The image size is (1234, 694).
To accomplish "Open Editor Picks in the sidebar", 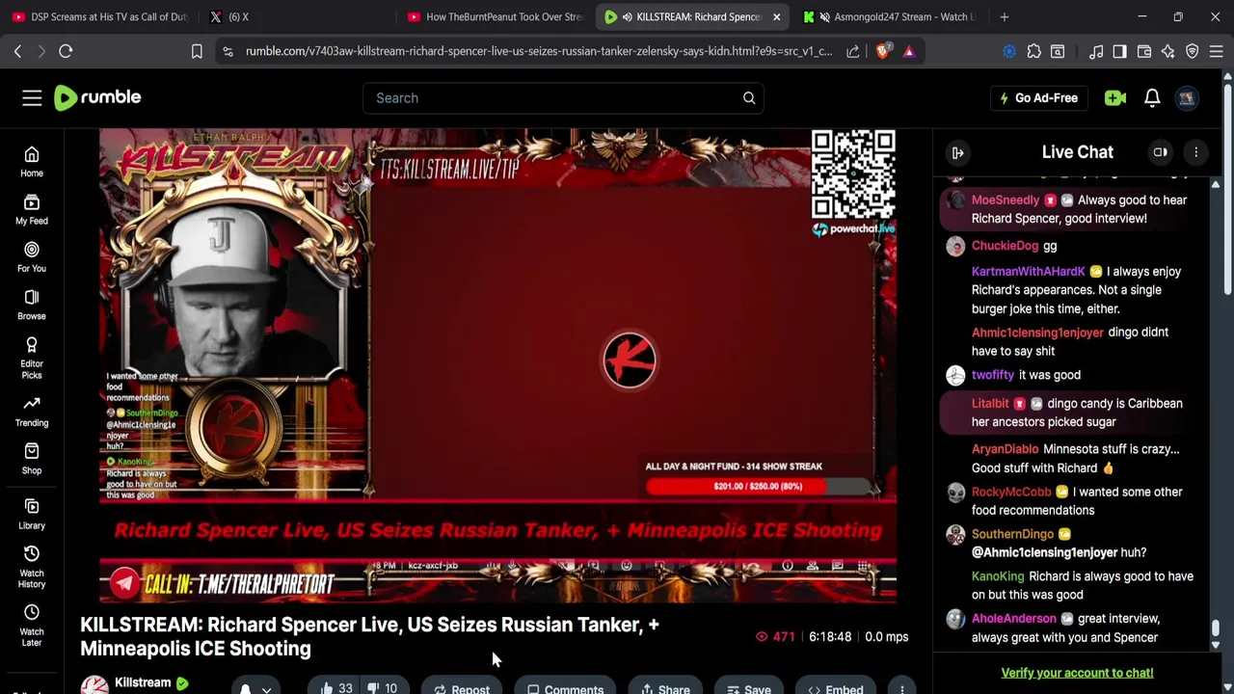I will [x=32, y=358].
